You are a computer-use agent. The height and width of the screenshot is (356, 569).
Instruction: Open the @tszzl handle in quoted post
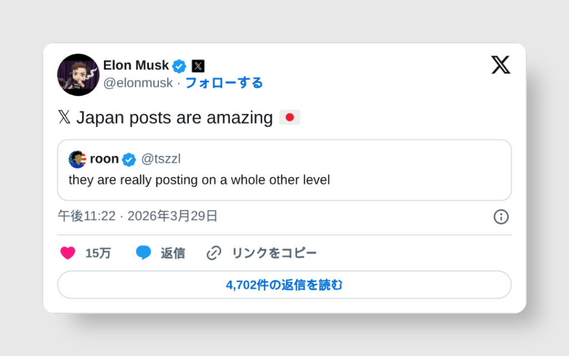click(x=161, y=159)
